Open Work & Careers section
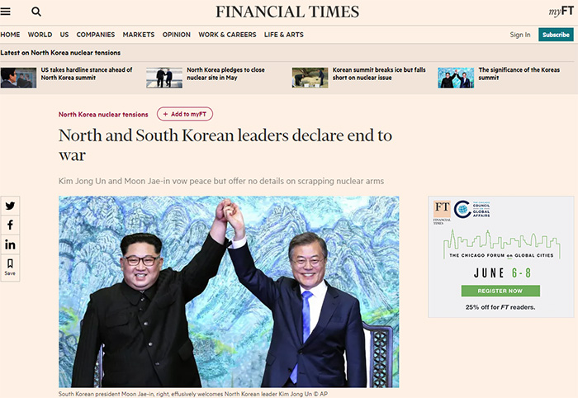This screenshot has height=398, width=578. tap(227, 35)
